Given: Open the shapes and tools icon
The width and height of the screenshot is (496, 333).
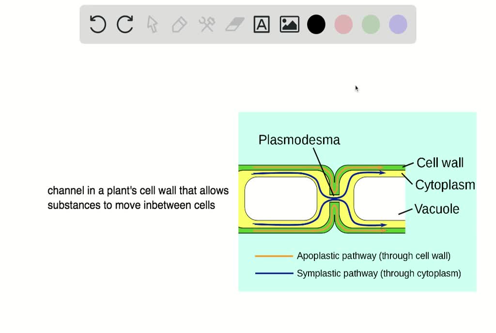Looking at the screenshot, I should click(205, 24).
